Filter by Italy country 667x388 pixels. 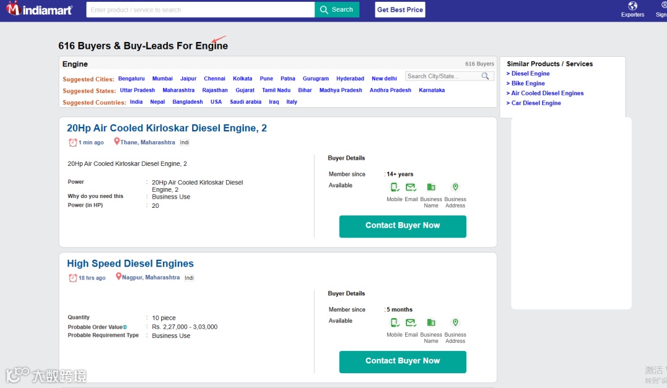[x=292, y=102]
